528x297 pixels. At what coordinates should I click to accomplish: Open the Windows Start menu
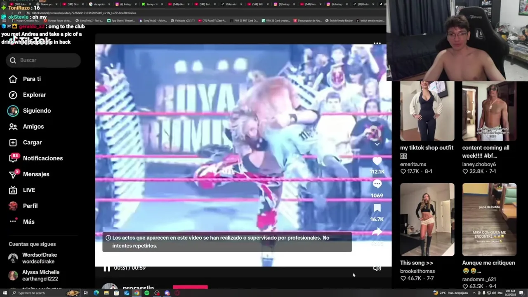(x=5, y=293)
